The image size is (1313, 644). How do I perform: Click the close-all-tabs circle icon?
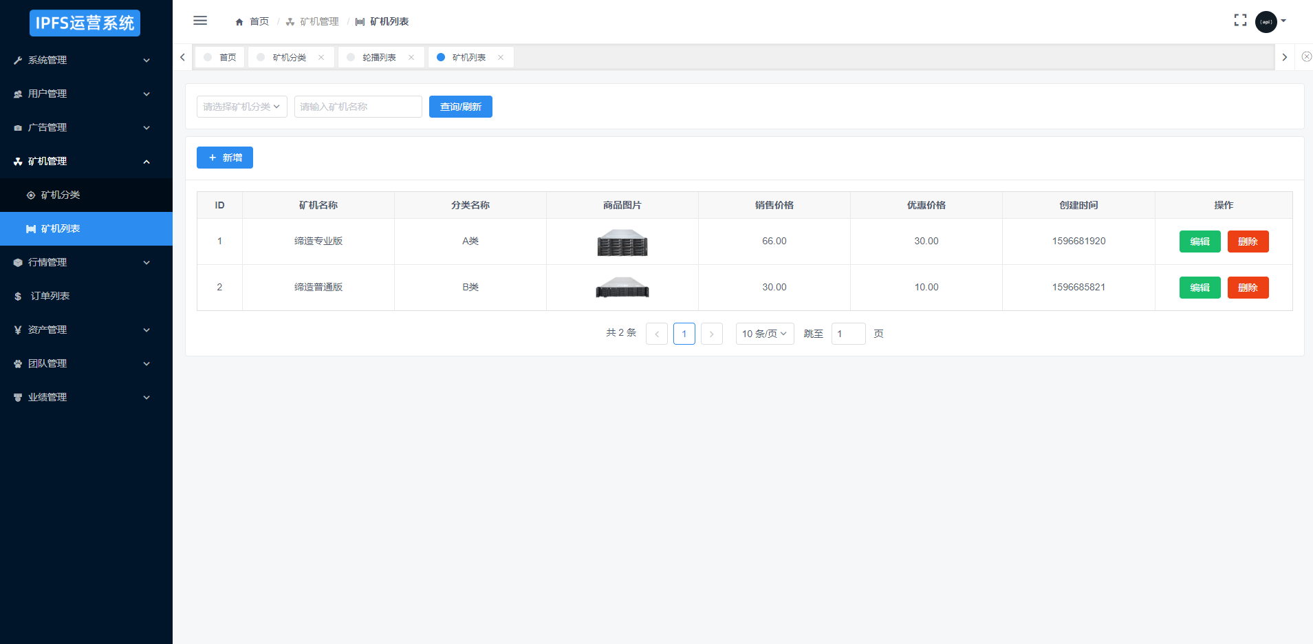1306,57
